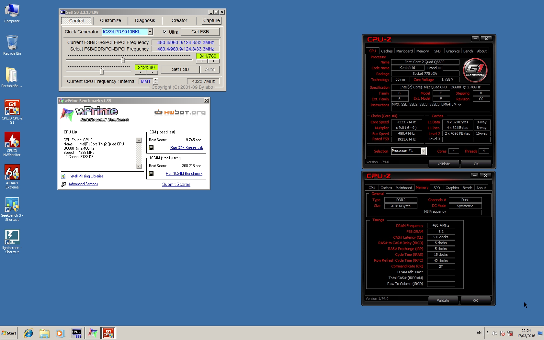Open Graphics tab in lower CPU-Z window

(452, 188)
